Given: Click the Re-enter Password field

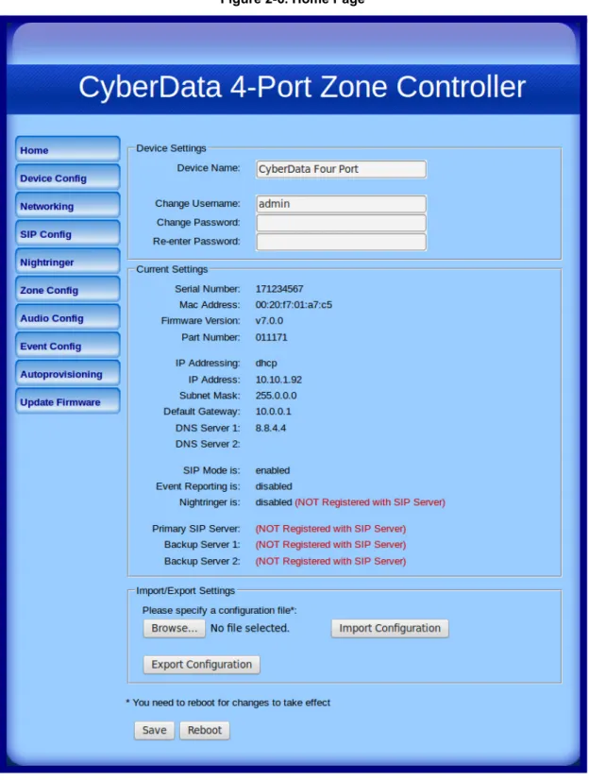Looking at the screenshot, I should pos(341,242).
